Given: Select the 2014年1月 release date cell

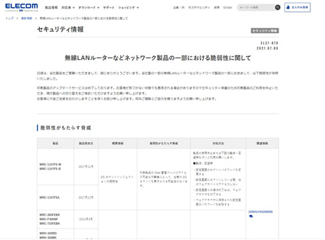Looking at the screenshot, I should tap(86, 219).
